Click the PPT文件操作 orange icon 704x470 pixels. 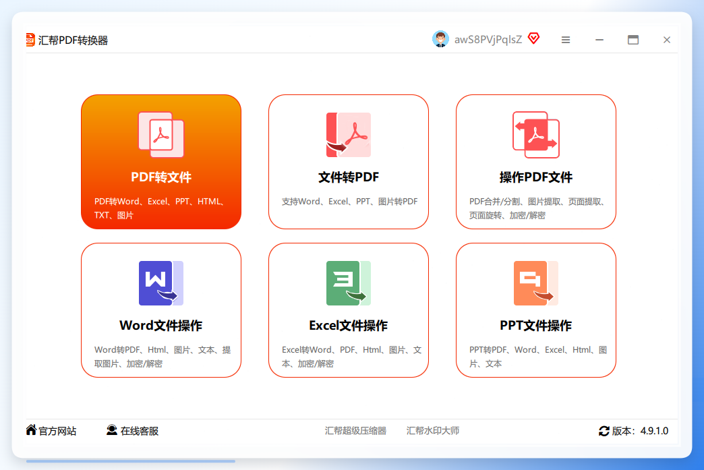click(x=536, y=283)
